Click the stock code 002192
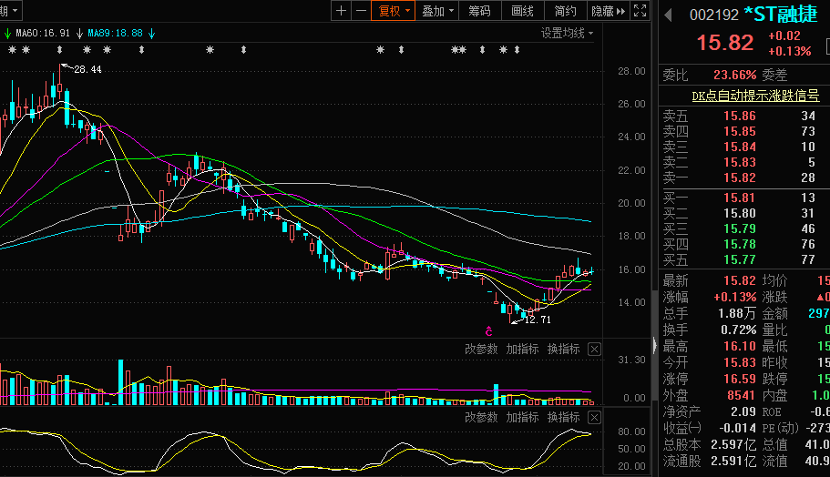The width and height of the screenshot is (830, 477). [714, 15]
